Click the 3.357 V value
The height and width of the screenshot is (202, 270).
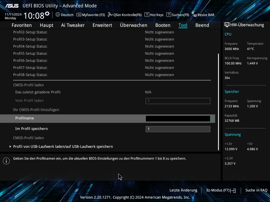(230, 164)
